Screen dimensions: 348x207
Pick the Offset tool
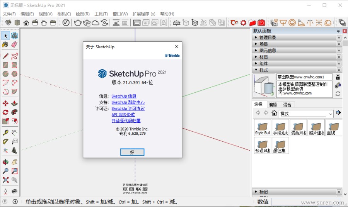click(x=14, y=121)
